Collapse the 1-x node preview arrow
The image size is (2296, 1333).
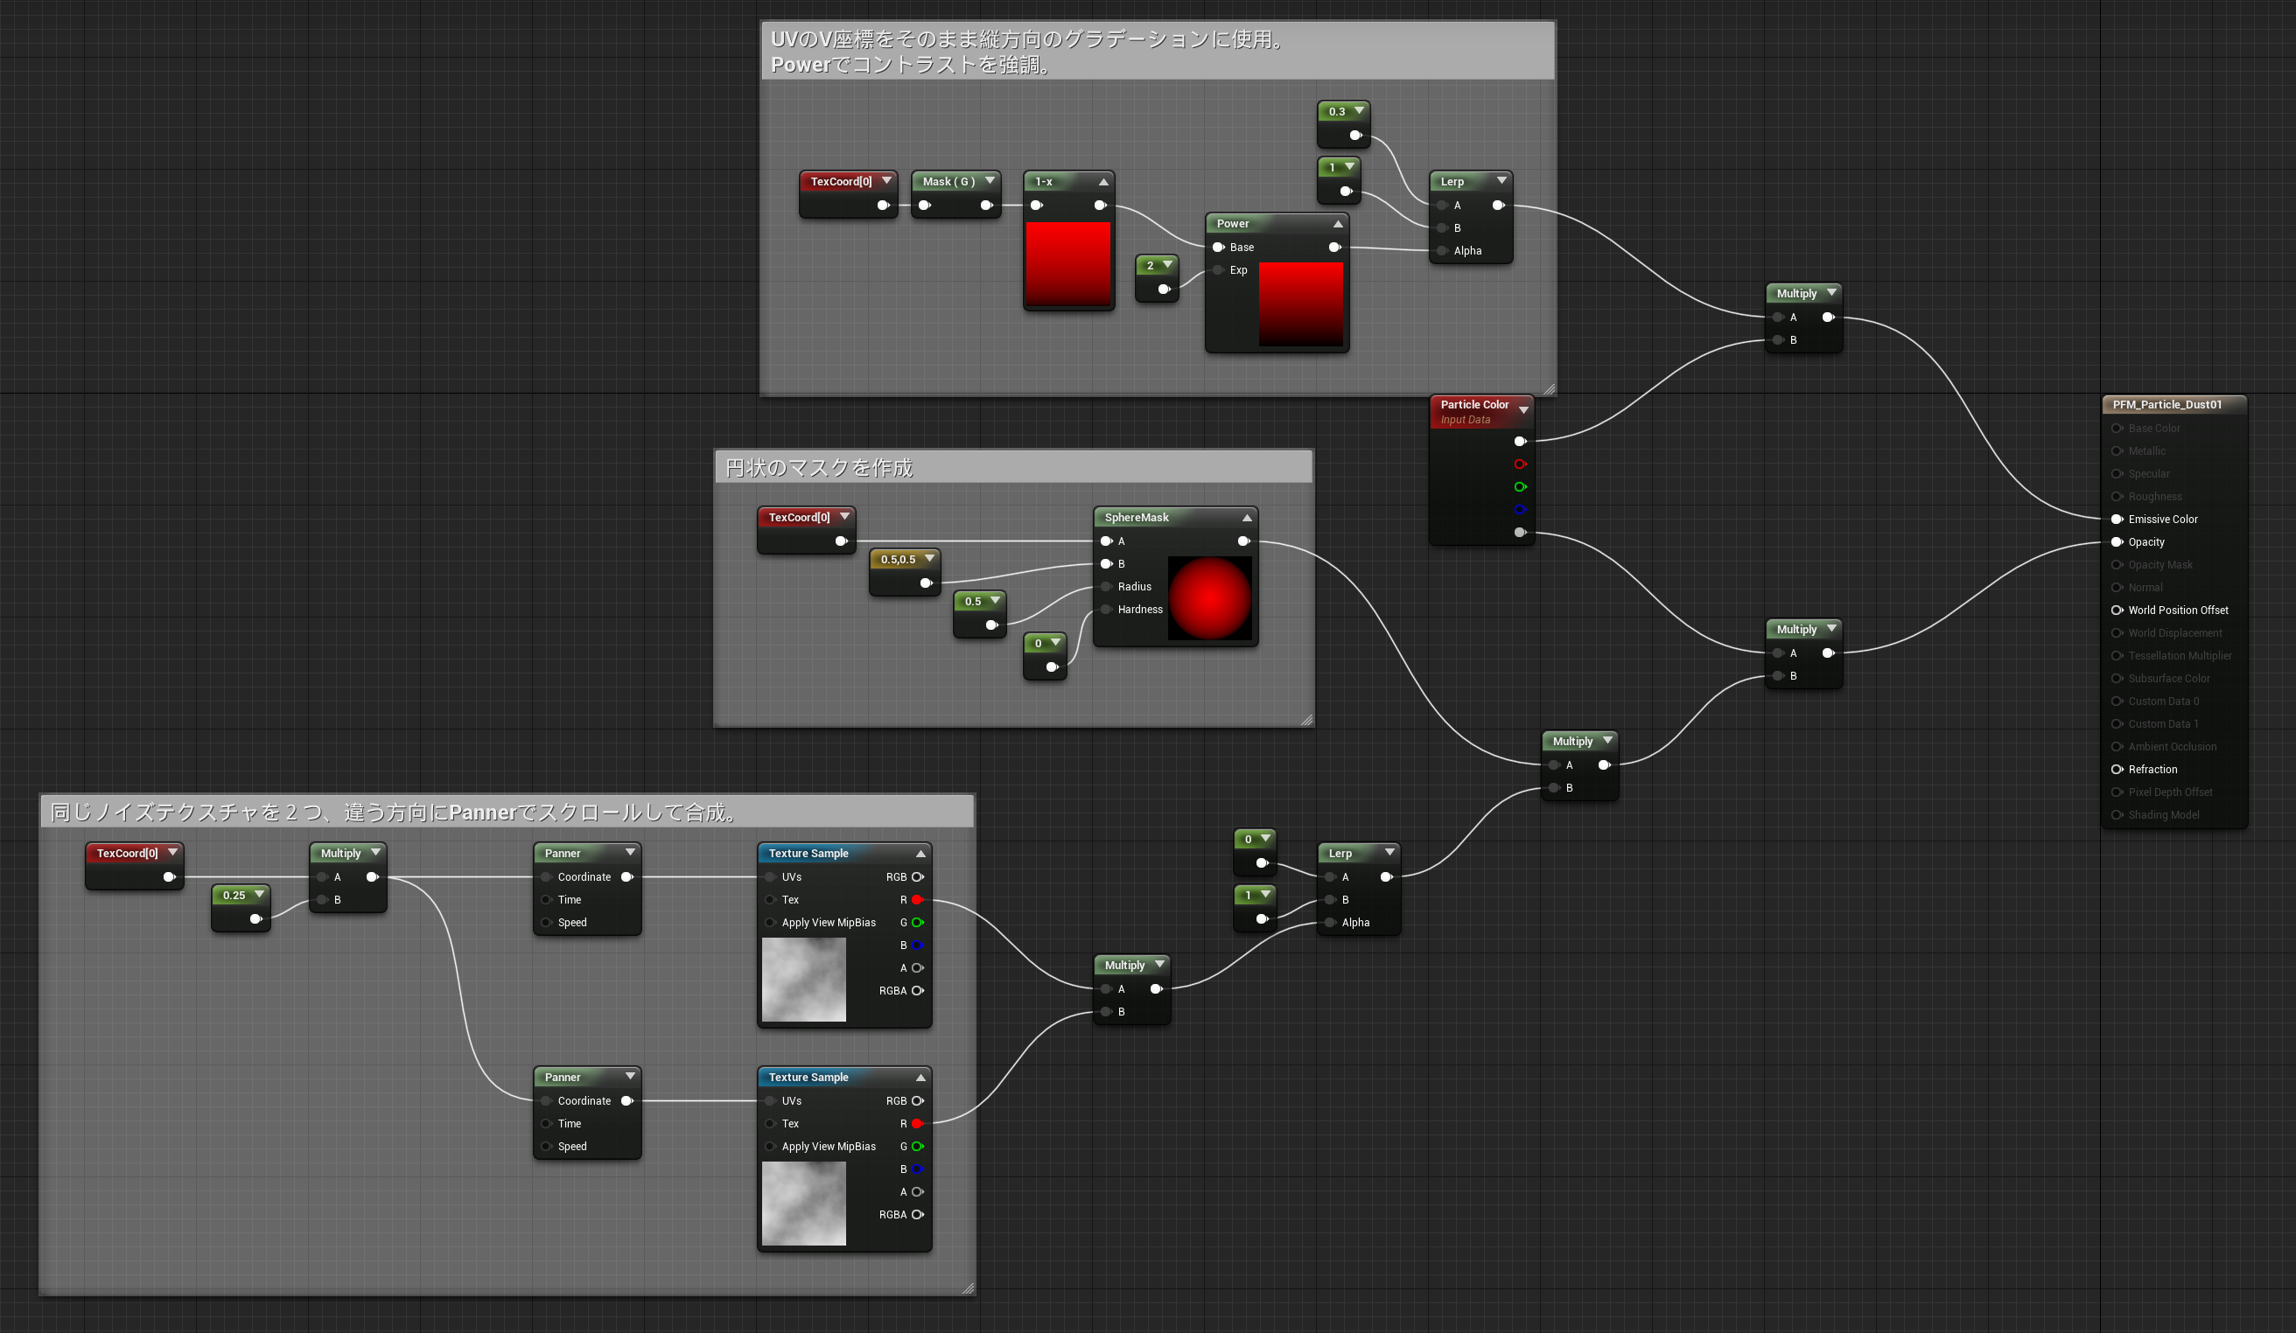[x=1102, y=182]
